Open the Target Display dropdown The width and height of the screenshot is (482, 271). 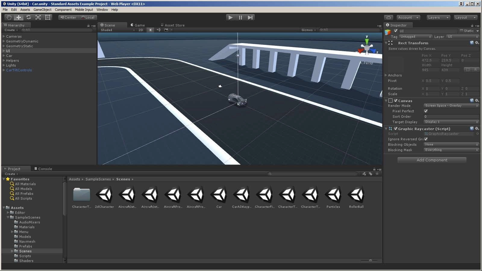coord(451,122)
